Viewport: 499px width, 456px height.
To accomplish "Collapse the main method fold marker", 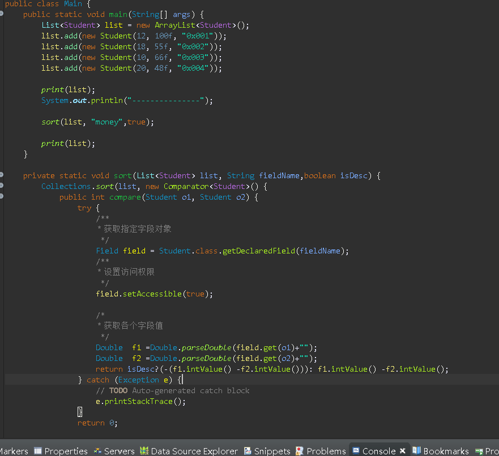I will [2, 14].
